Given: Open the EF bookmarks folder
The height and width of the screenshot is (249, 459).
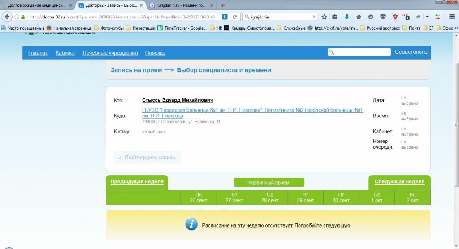Looking at the screenshot, I should pyautogui.click(x=428, y=28).
